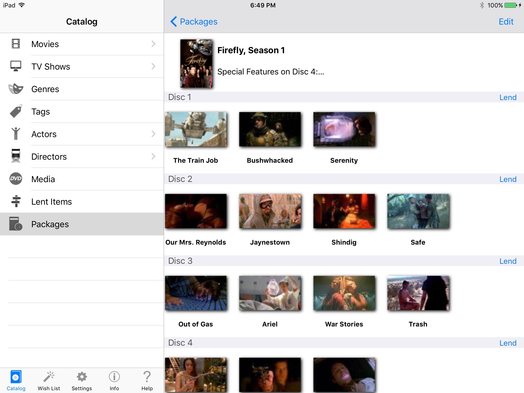Select the Actors figure icon
Image resolution: width=524 pixels, height=393 pixels.
(16, 134)
